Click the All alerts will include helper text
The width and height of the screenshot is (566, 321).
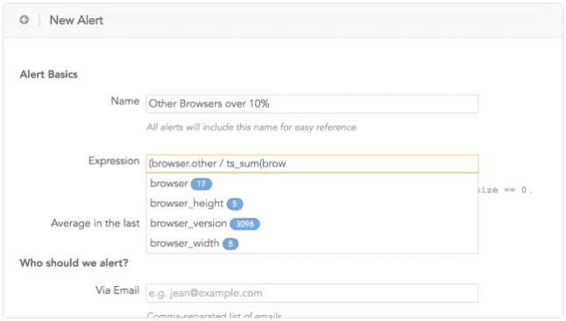point(252,127)
